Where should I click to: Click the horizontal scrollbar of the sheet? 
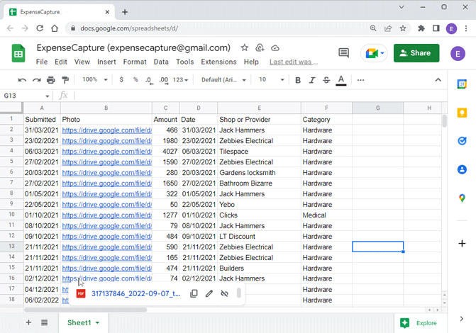(x=85, y=310)
